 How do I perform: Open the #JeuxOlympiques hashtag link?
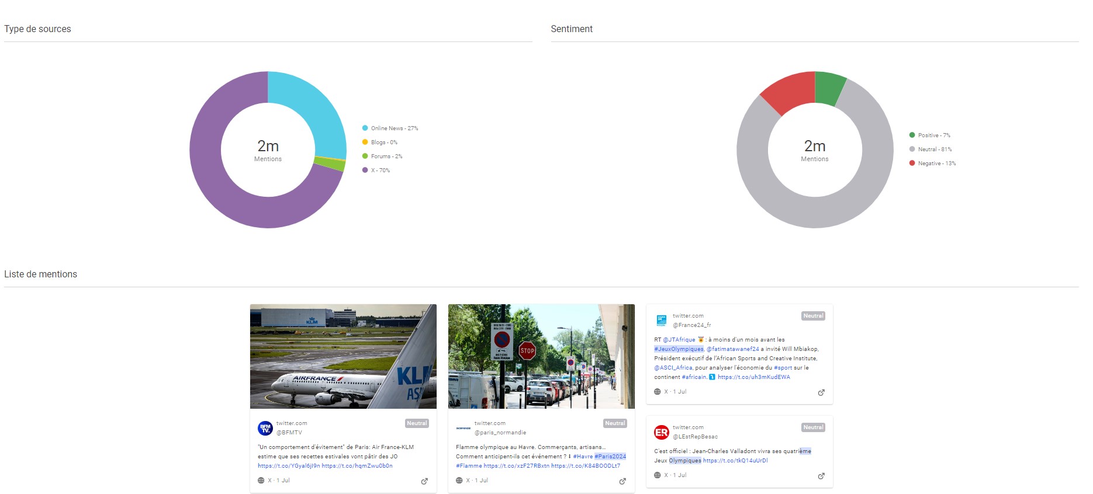679,349
